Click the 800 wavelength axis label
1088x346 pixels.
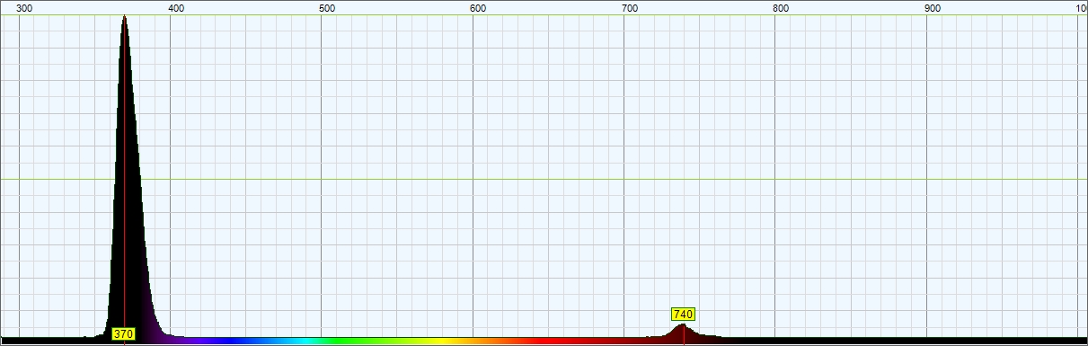[782, 8]
